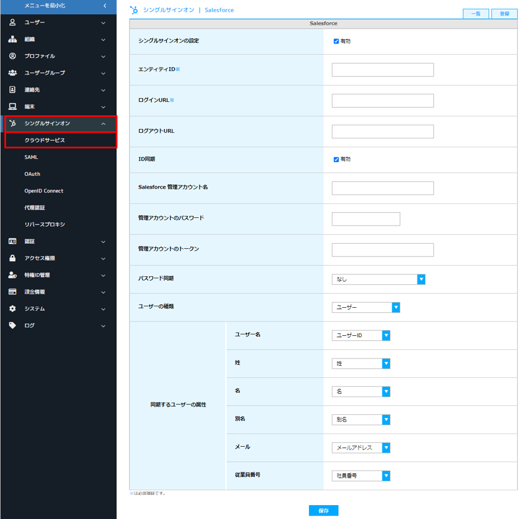Viewport: 530px width, 519px height.
Task: Open the パスワード同期 dropdown showing なし
Action: pos(378,279)
